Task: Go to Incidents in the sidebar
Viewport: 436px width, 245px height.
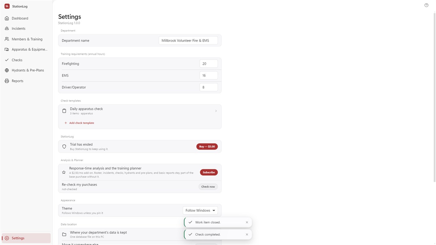Action: pyautogui.click(x=26, y=29)
